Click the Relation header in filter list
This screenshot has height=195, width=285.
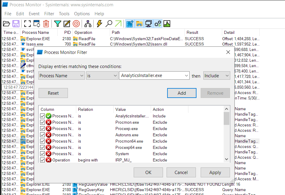[x=95, y=109]
